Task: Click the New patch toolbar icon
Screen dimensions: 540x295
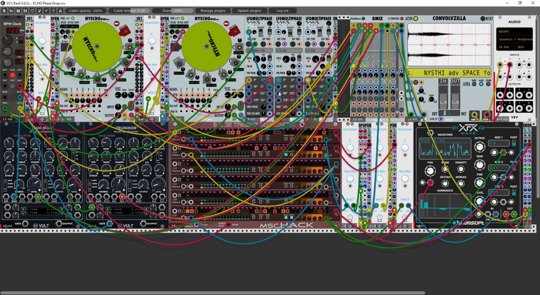Action: [4, 11]
